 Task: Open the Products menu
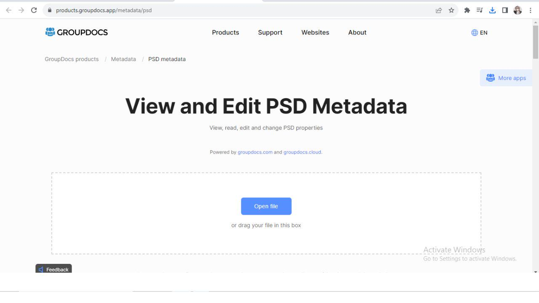point(225,32)
